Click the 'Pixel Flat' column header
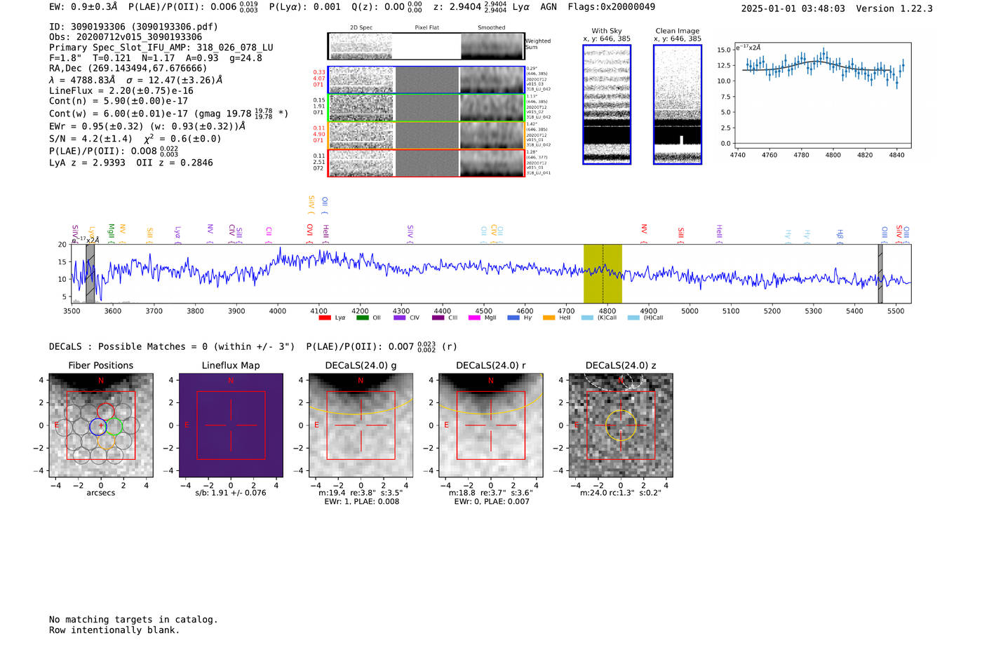The width and height of the screenshot is (982, 668). point(426,27)
